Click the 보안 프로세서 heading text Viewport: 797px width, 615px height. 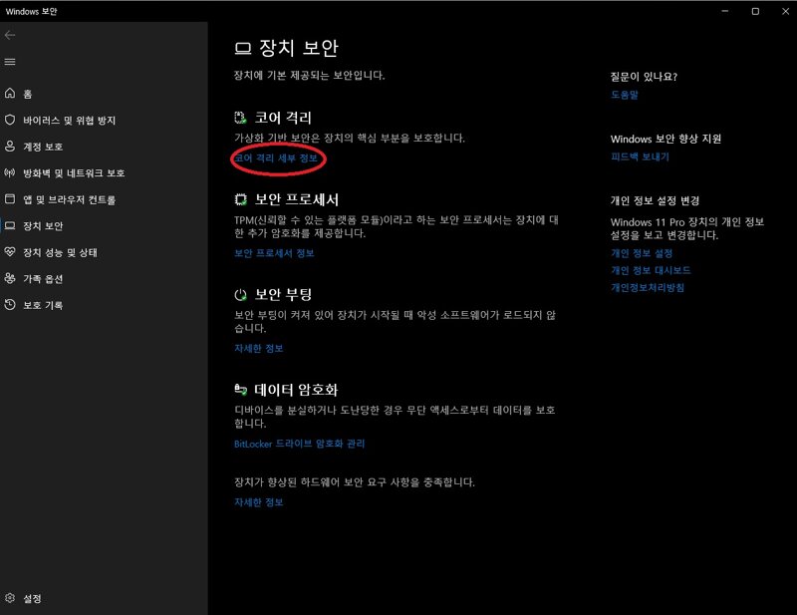pos(296,200)
